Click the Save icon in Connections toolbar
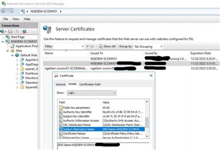 10,31
